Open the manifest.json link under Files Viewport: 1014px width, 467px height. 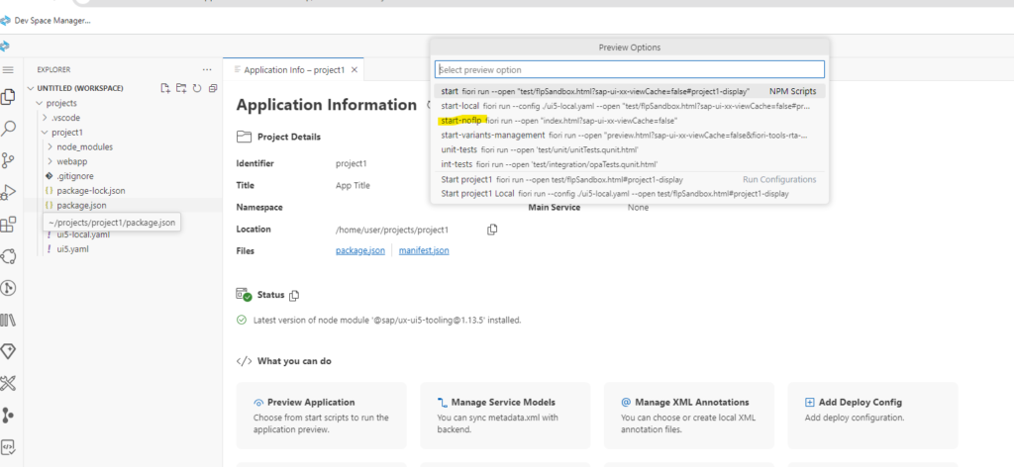[x=424, y=250]
